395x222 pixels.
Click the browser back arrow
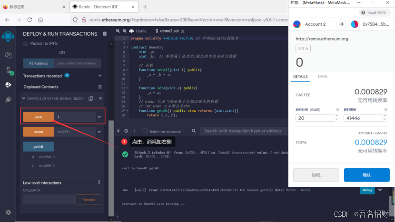(x=7, y=20)
